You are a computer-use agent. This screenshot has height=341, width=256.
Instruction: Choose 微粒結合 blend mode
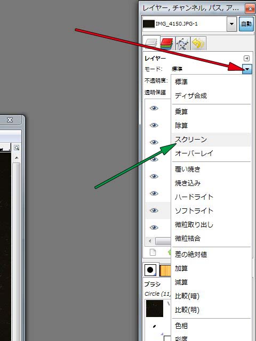click(x=211, y=239)
